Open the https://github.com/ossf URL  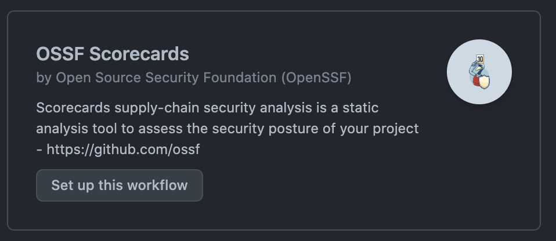(123, 149)
